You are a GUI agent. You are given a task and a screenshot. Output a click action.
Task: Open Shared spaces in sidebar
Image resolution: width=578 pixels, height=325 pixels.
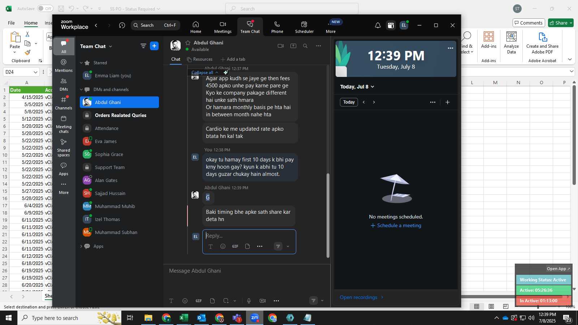coord(64,148)
